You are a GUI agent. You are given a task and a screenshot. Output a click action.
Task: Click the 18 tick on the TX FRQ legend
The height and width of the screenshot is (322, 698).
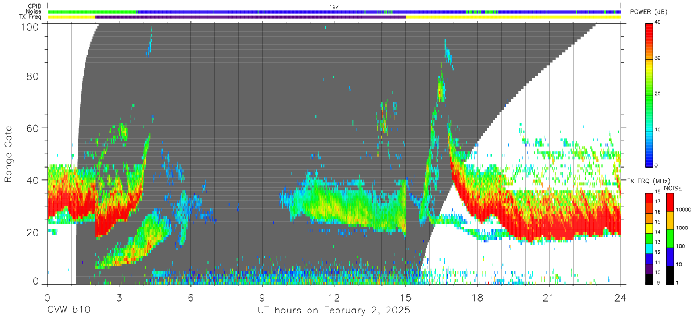tap(658, 191)
